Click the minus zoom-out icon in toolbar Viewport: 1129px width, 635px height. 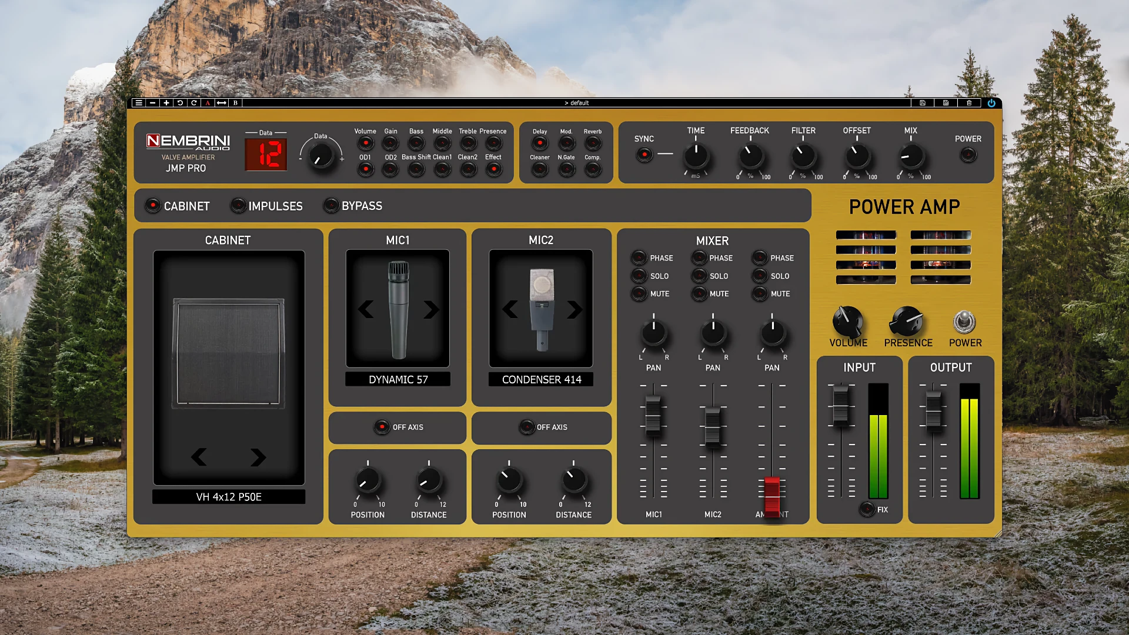pos(153,103)
